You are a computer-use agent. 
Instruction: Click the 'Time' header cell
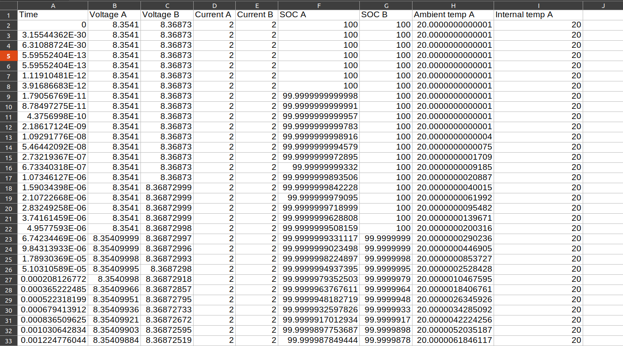point(53,15)
